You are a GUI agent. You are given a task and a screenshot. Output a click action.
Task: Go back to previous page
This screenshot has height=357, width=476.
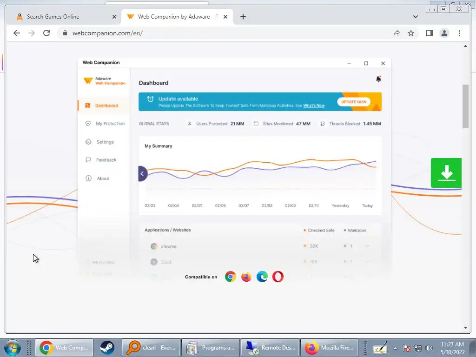[17, 33]
